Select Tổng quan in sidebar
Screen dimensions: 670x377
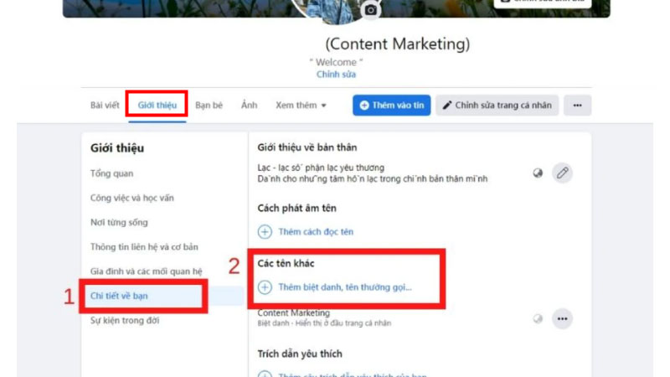[x=111, y=173]
